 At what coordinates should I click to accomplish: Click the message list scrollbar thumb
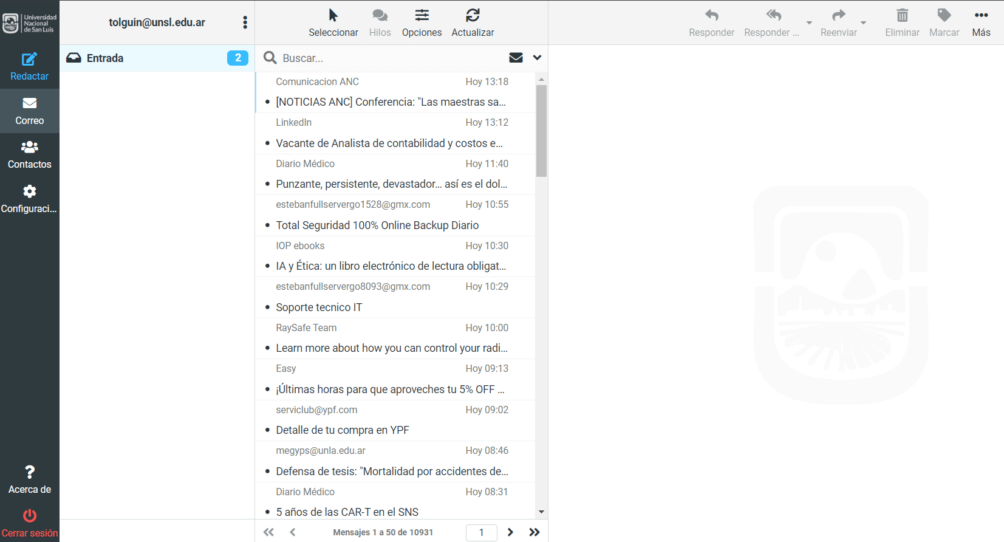pos(541,131)
